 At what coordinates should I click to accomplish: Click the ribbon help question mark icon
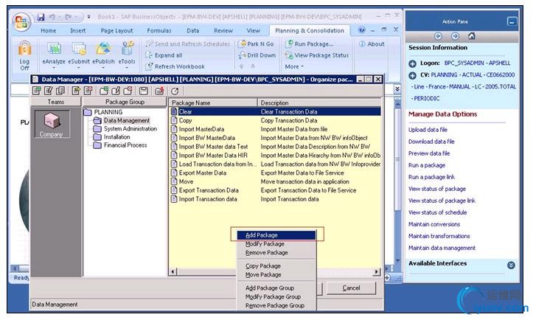coord(362,30)
